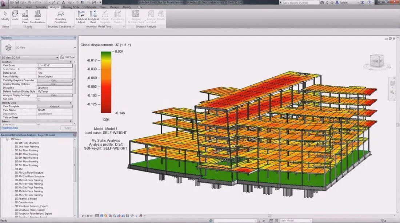Click Undo in quick access toolbar
The width and height of the screenshot is (400, 223).
coord(29,2)
